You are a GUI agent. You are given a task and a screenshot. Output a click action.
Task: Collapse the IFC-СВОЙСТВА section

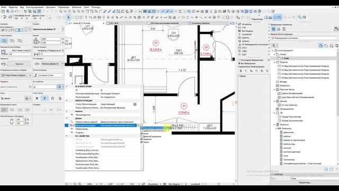pyautogui.click(x=67, y=136)
